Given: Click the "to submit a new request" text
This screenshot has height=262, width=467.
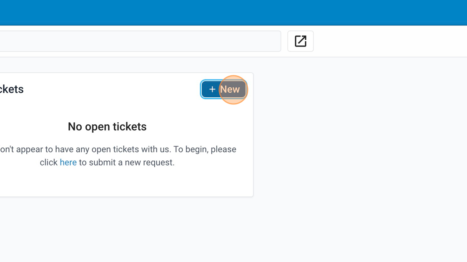Looking at the screenshot, I should coord(127,162).
